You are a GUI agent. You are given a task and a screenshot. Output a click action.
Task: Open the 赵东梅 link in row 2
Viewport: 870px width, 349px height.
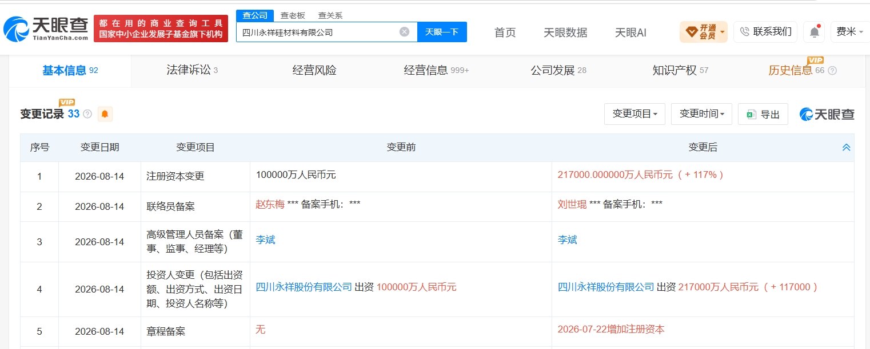pos(270,204)
